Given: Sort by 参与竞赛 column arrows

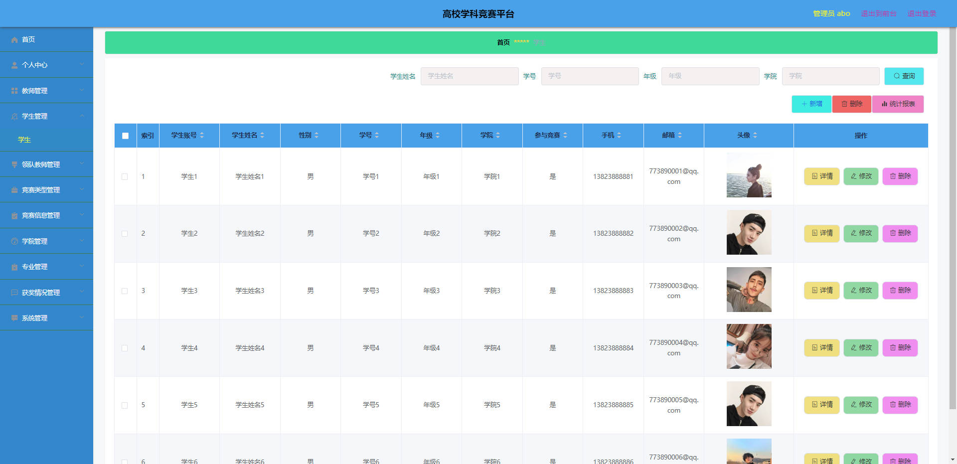Looking at the screenshot, I should 565,136.
